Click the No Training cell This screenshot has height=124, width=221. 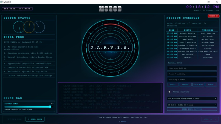[x=208, y=39]
